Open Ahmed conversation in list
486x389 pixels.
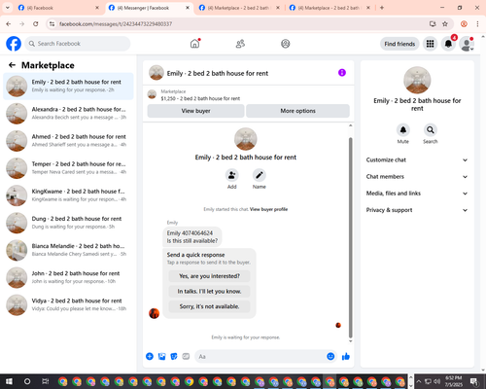[x=68, y=141]
